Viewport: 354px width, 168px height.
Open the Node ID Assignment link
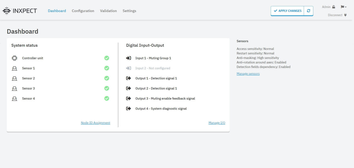point(95,123)
